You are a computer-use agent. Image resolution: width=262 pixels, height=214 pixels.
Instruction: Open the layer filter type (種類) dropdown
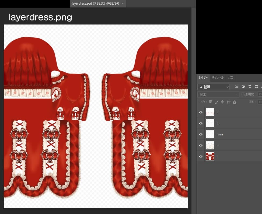(x=214, y=87)
